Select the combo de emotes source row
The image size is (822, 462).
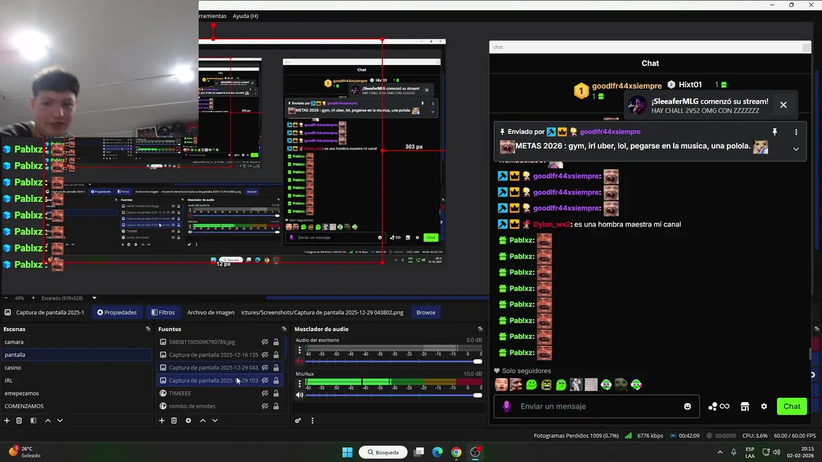(220, 406)
